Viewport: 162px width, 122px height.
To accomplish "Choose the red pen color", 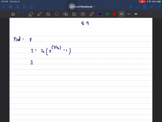I will click(x=114, y=14).
